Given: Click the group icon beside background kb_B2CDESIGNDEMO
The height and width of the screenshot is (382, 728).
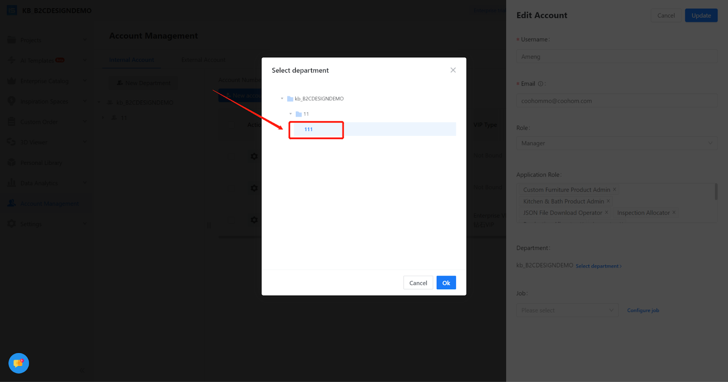Looking at the screenshot, I should pyautogui.click(x=110, y=102).
